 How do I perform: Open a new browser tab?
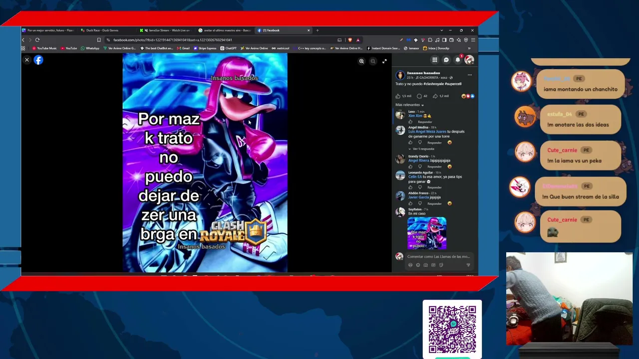[317, 30]
